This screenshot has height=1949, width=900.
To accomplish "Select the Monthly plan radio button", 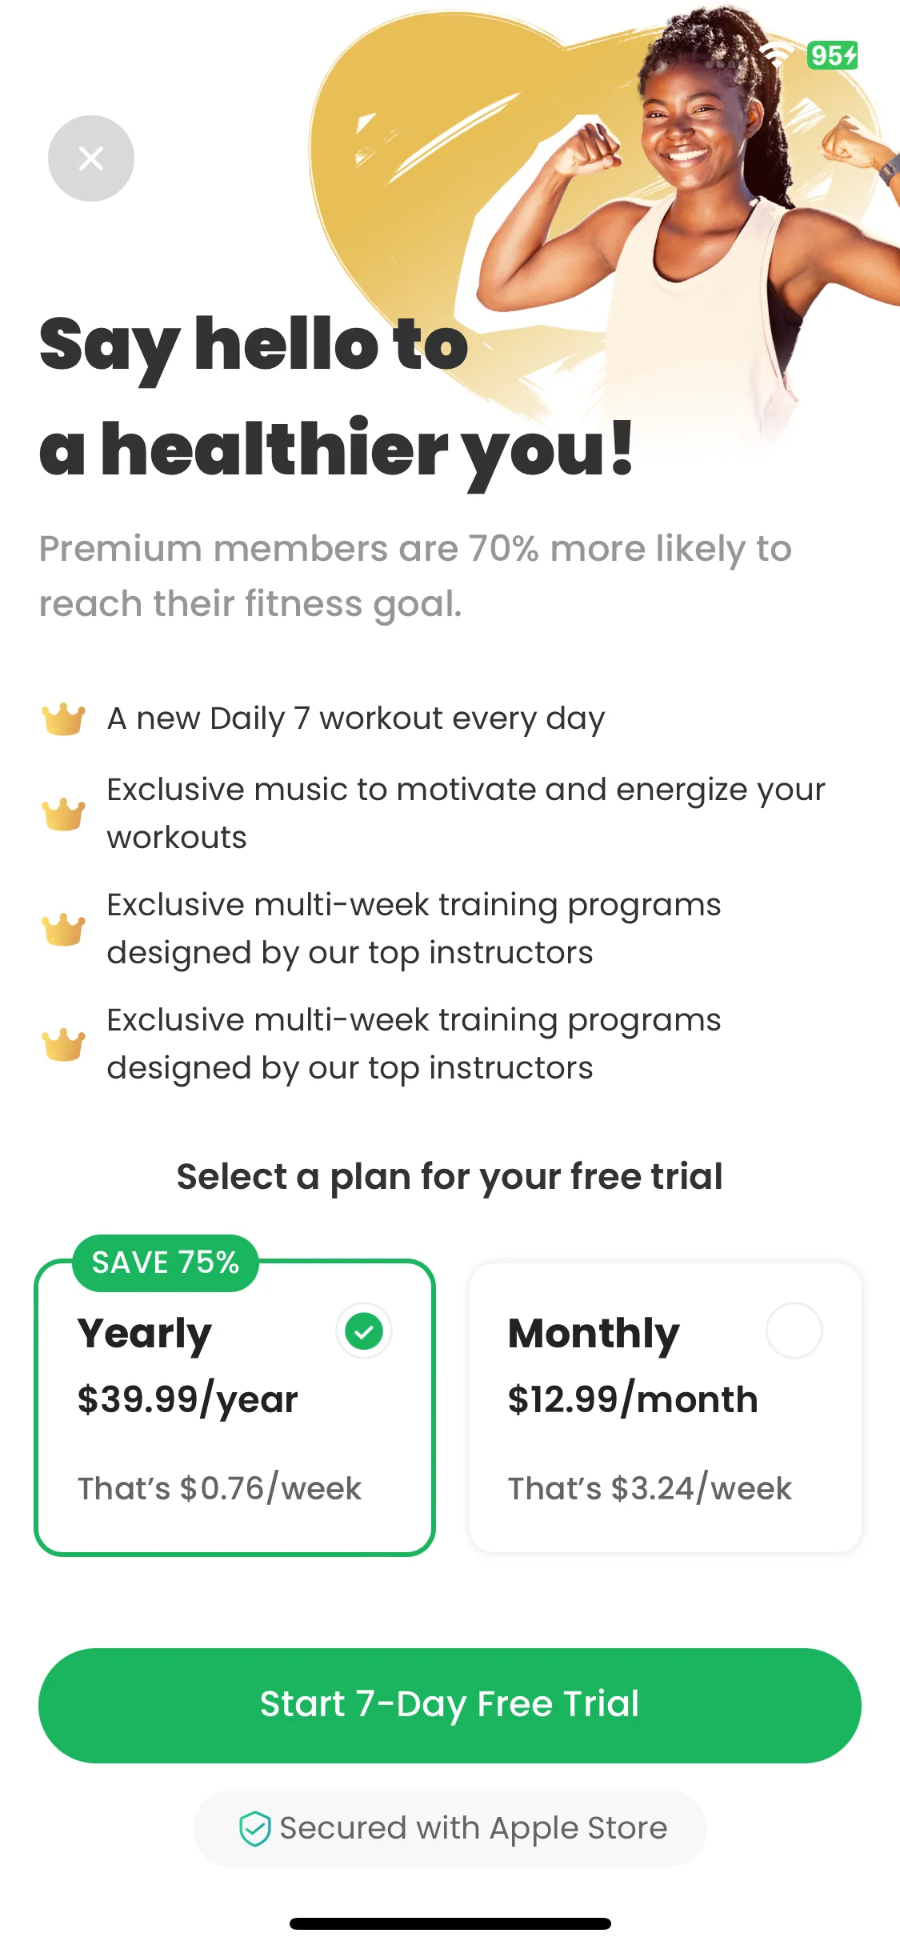I will pyautogui.click(x=794, y=1331).
